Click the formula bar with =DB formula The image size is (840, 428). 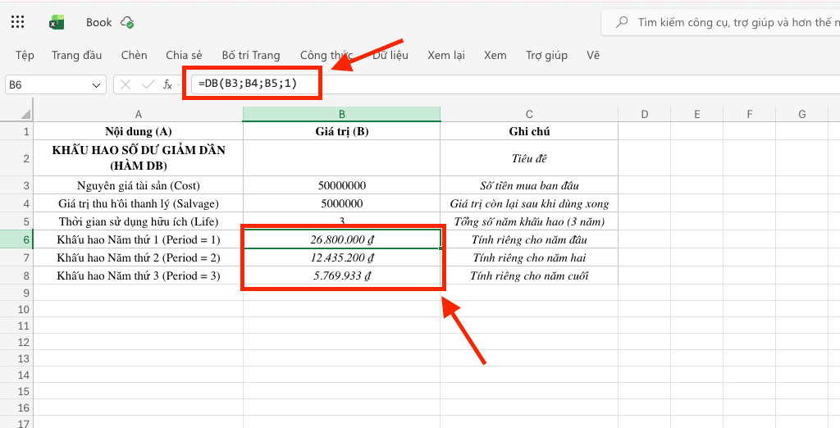tap(514, 84)
